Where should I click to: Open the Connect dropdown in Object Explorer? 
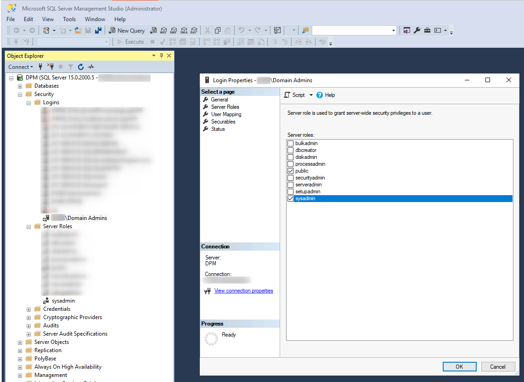tap(21, 67)
